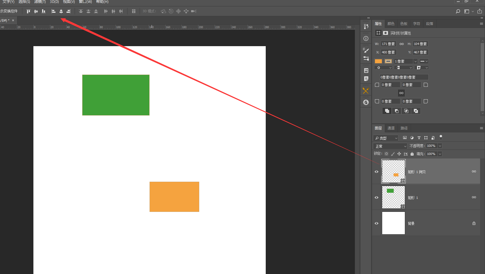The height and width of the screenshot is (274, 485).
Task: Click the mask icon in Properties panel
Action: point(385,33)
